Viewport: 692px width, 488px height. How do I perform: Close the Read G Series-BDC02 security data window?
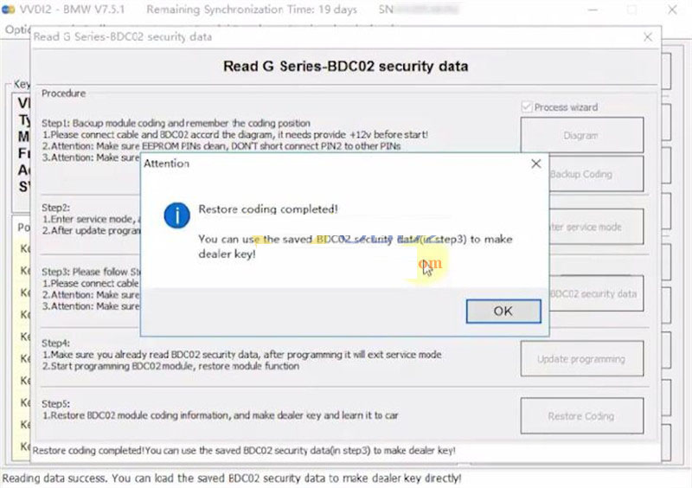click(x=647, y=37)
